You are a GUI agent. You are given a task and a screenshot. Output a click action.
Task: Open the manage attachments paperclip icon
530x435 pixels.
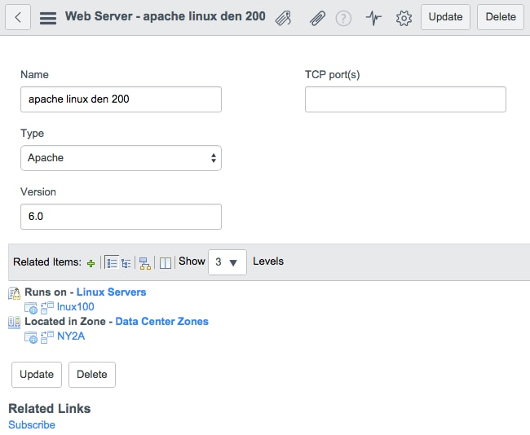(317, 18)
